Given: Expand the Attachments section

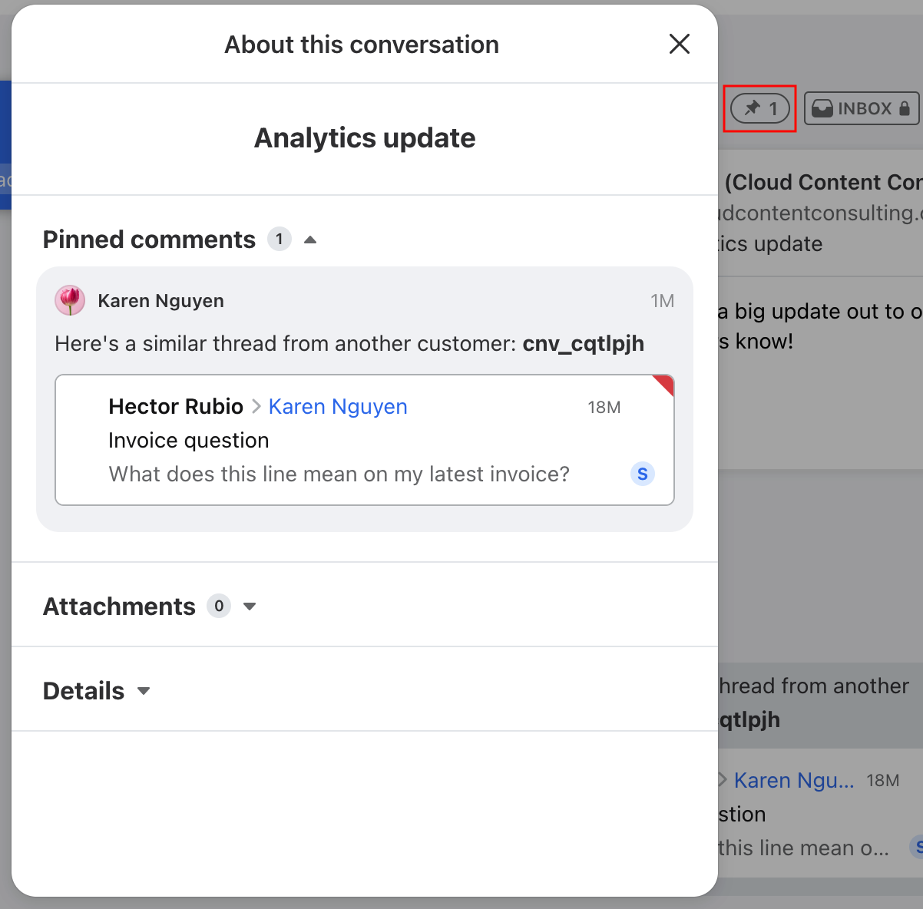Looking at the screenshot, I should 250,607.
